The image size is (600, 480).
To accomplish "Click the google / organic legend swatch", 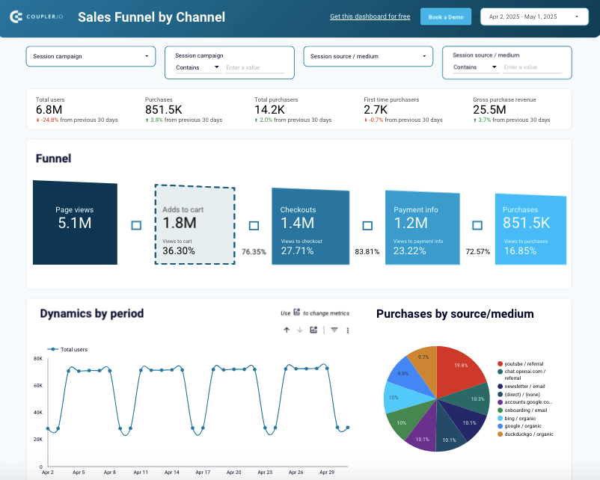I will [x=500, y=426].
